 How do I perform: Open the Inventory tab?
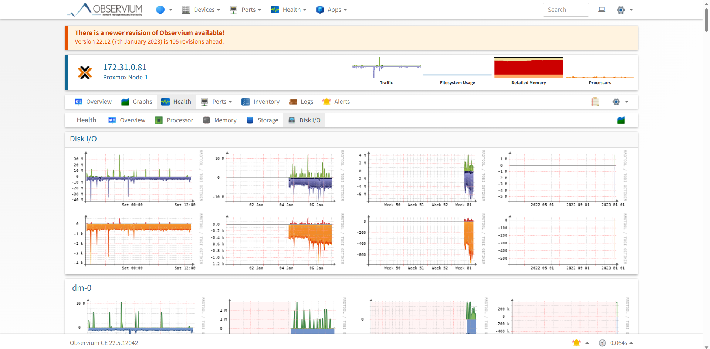(x=260, y=102)
